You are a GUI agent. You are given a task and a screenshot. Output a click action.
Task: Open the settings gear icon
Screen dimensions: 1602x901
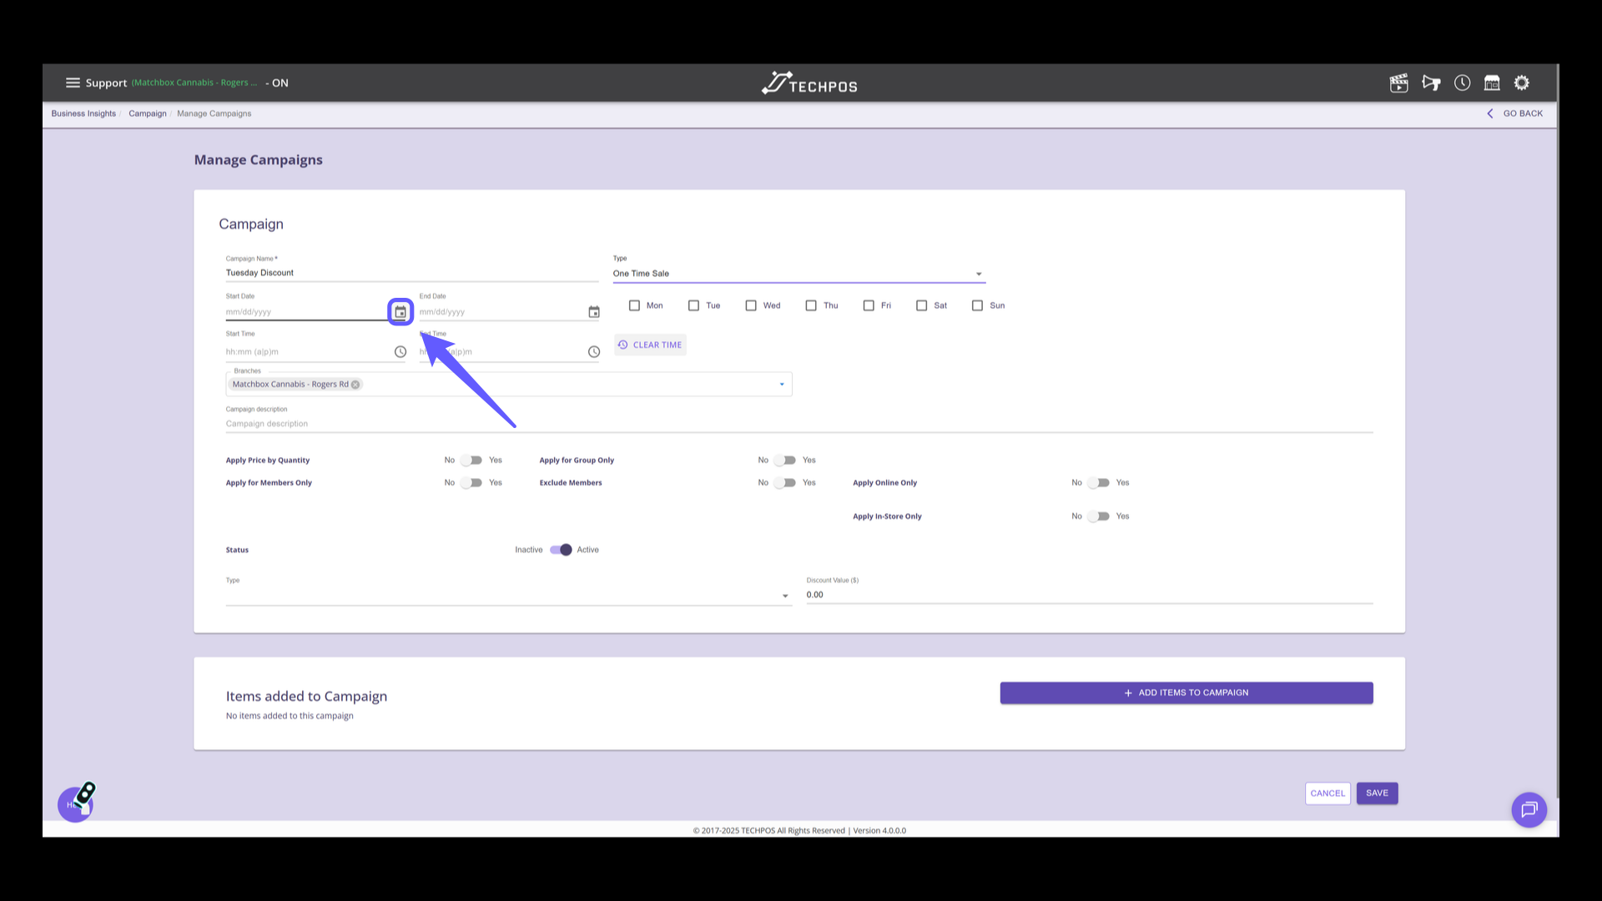coord(1522,83)
